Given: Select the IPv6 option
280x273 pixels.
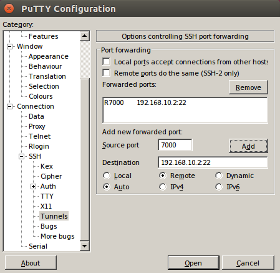Looking at the screenshot, I should coord(219,187).
